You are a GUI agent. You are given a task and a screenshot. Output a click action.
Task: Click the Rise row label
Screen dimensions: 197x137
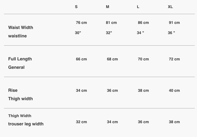coord(13,90)
